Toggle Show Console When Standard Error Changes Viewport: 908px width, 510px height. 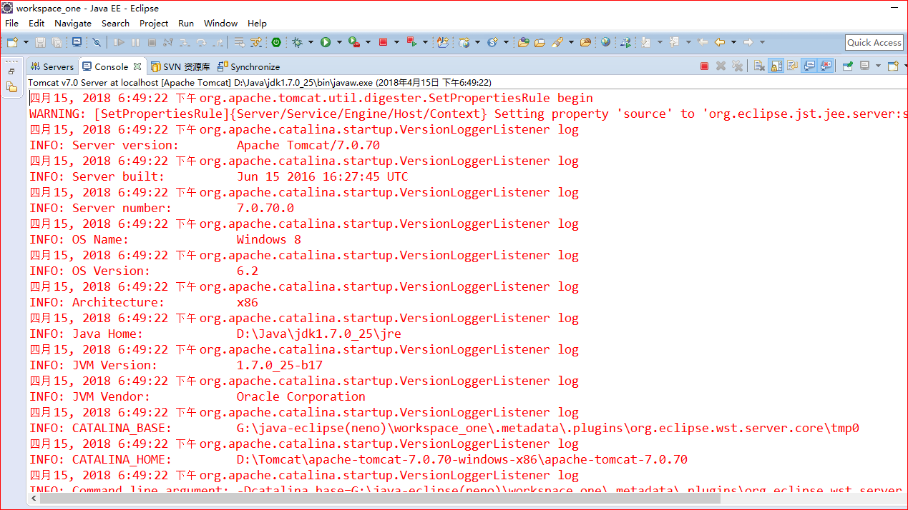(826, 66)
